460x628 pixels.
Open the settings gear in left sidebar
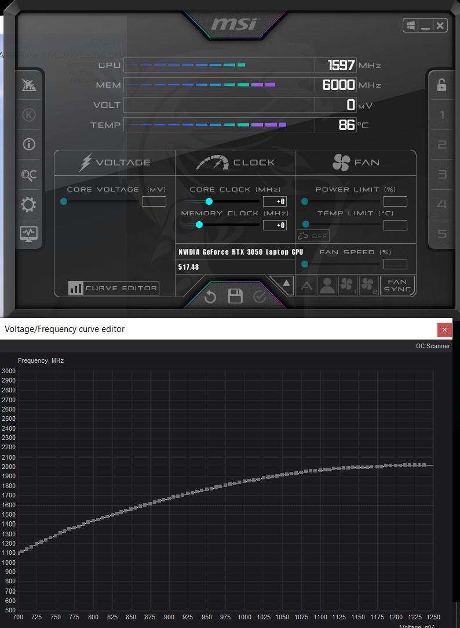point(28,204)
